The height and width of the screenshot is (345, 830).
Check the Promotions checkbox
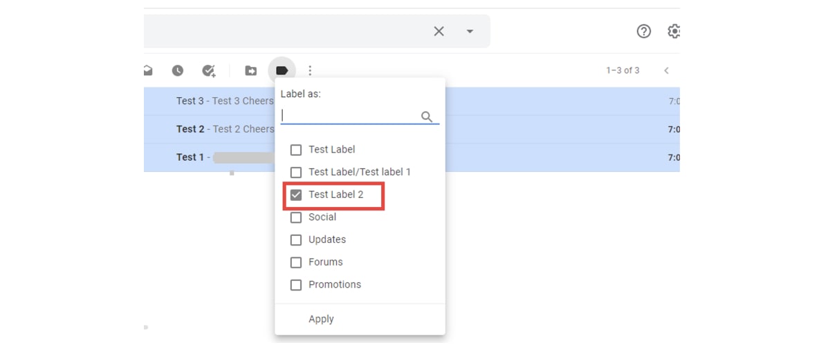coord(296,285)
